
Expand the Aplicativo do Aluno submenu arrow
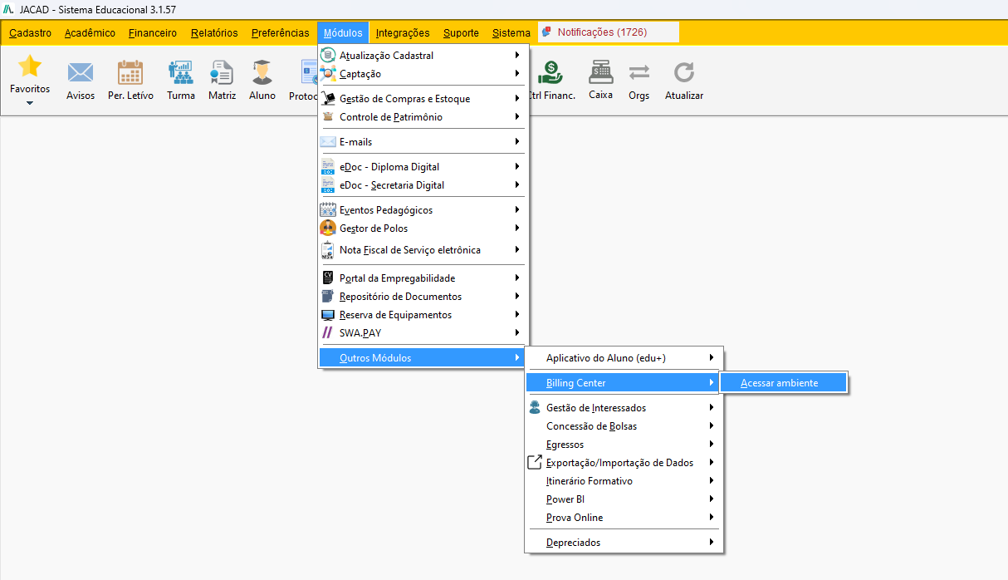[712, 358]
